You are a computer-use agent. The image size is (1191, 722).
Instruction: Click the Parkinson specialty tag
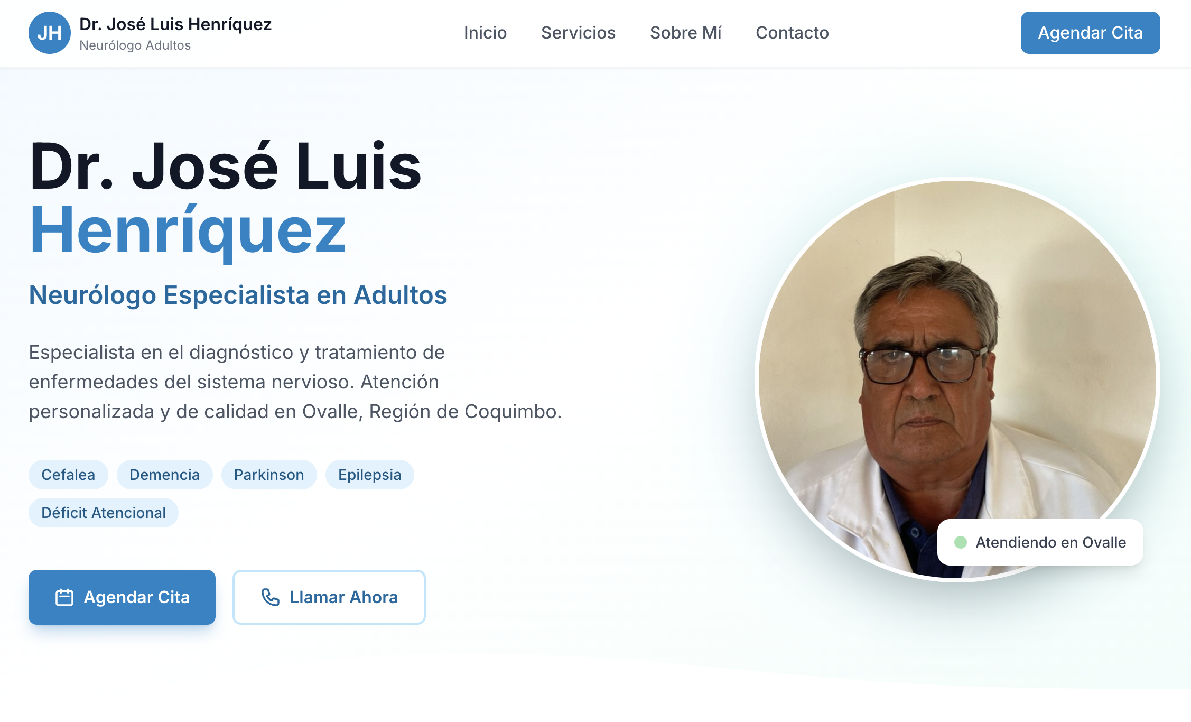click(x=269, y=475)
